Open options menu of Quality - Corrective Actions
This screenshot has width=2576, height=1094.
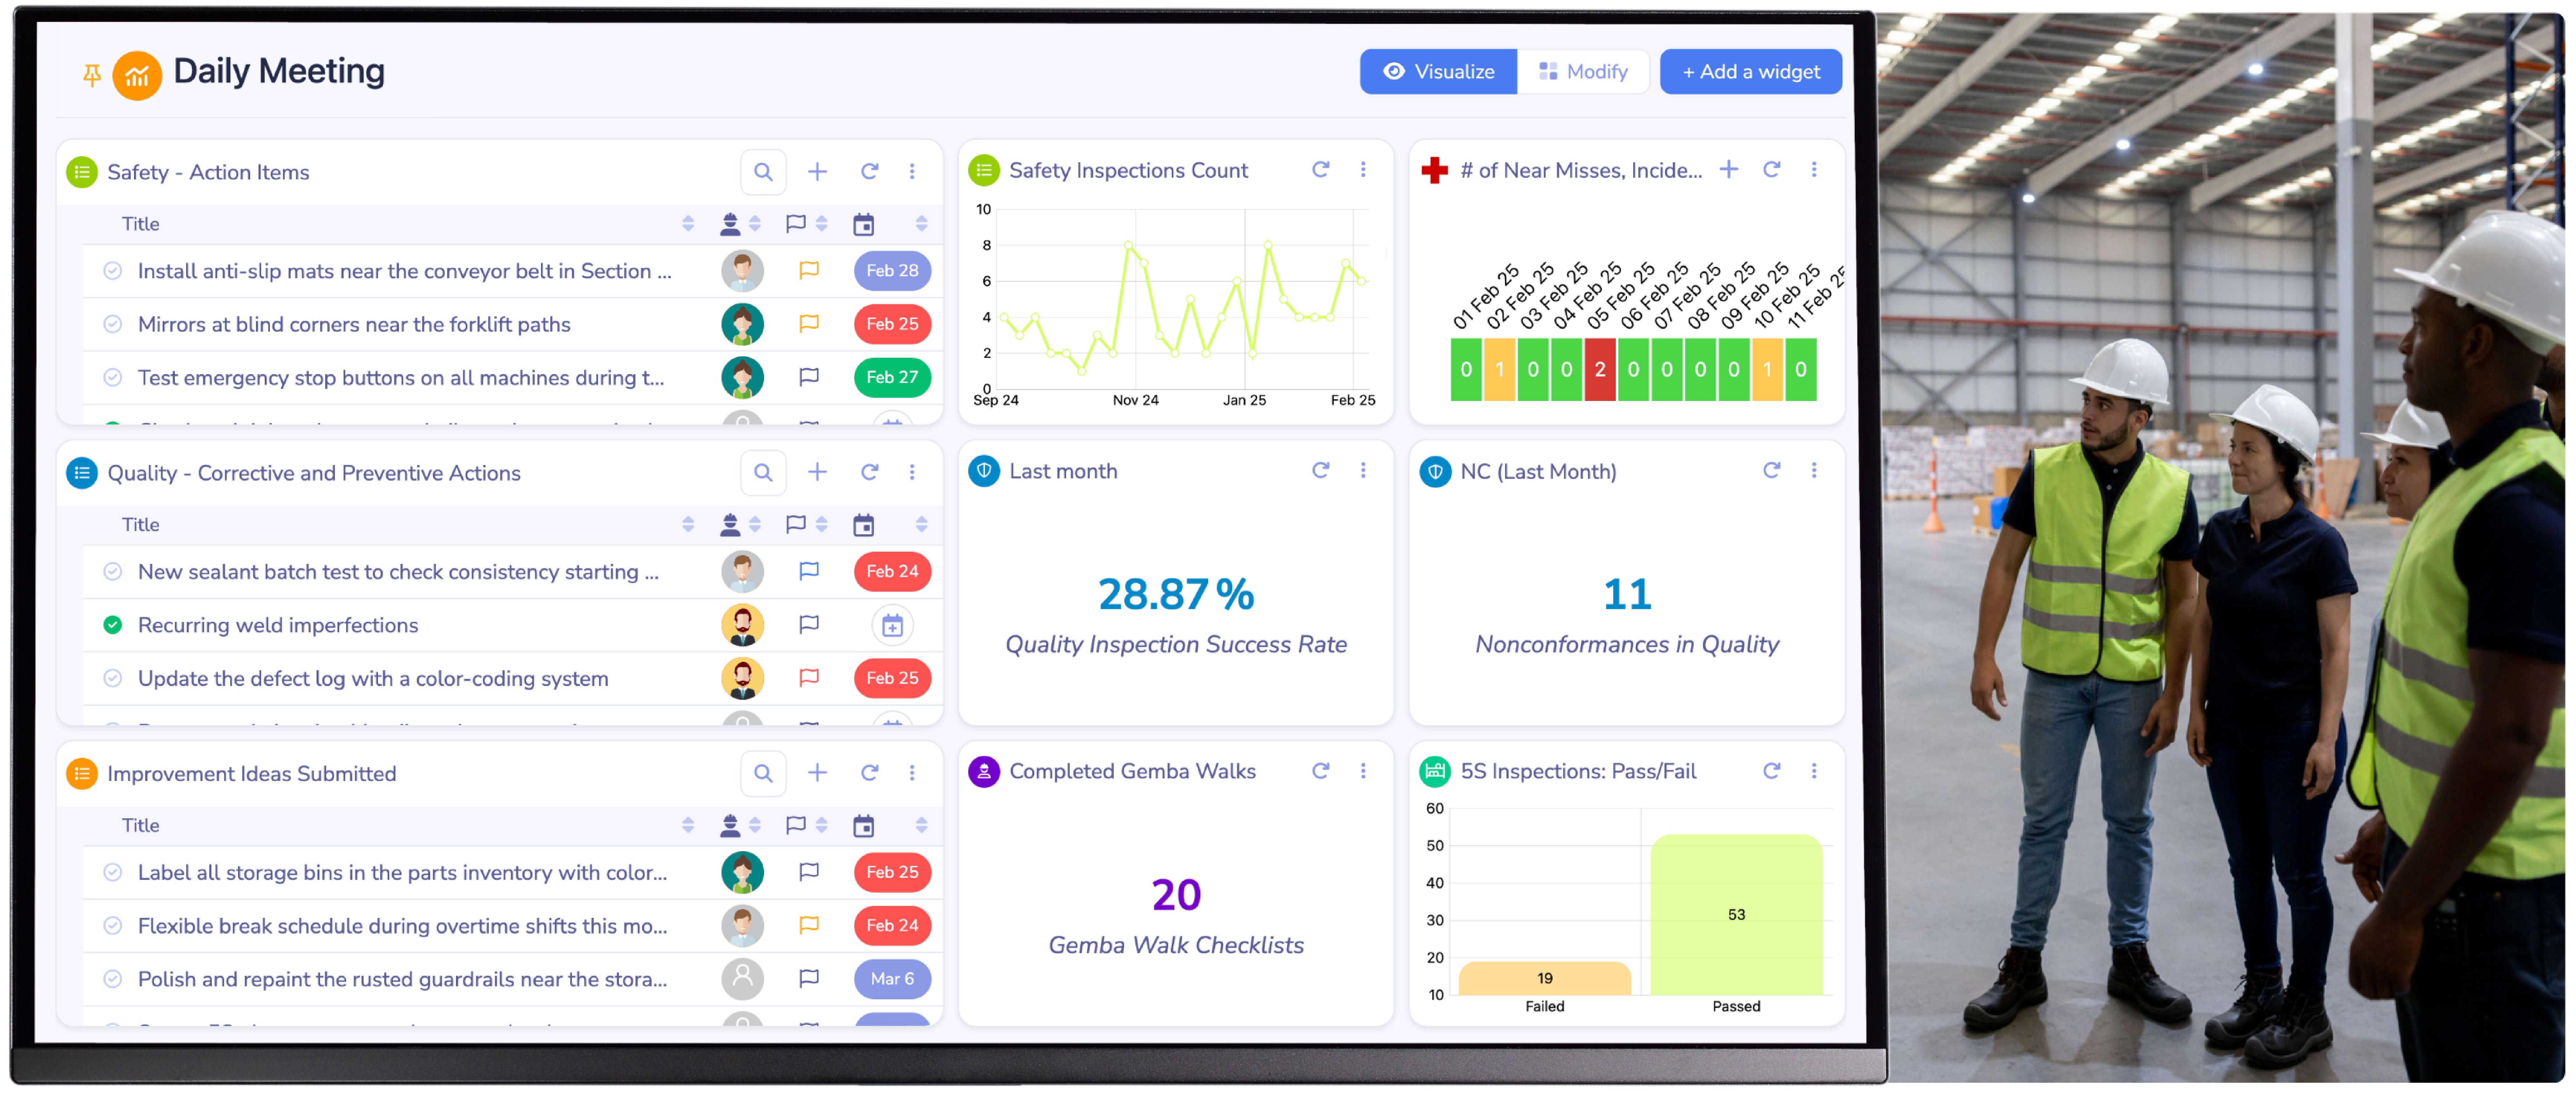click(x=912, y=473)
